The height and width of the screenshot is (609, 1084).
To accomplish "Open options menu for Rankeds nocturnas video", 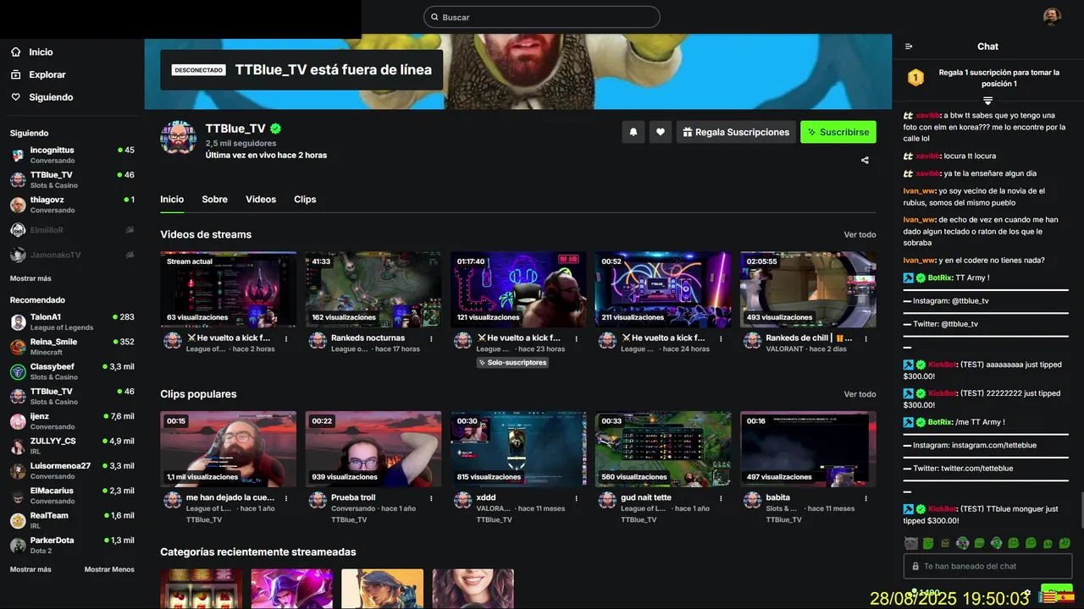I will 431,338.
